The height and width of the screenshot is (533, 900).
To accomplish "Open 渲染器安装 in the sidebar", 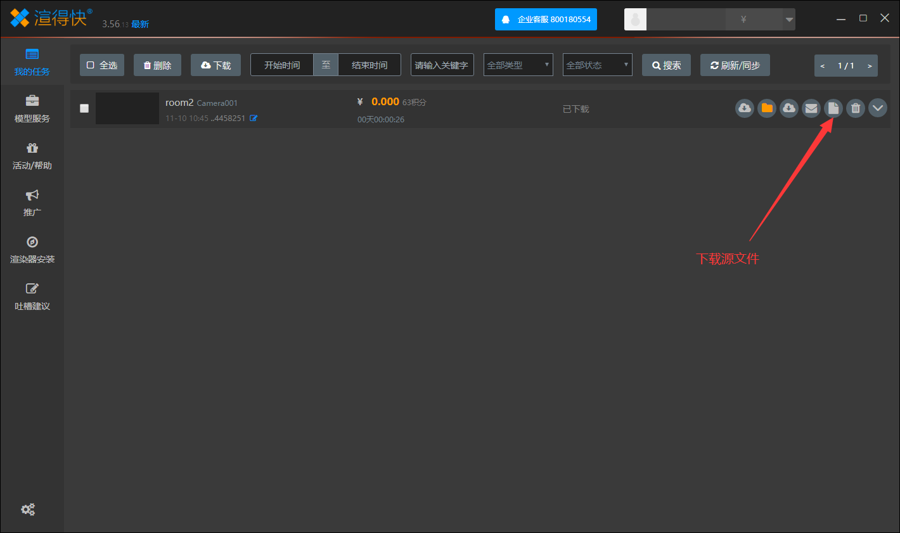I will (32, 250).
